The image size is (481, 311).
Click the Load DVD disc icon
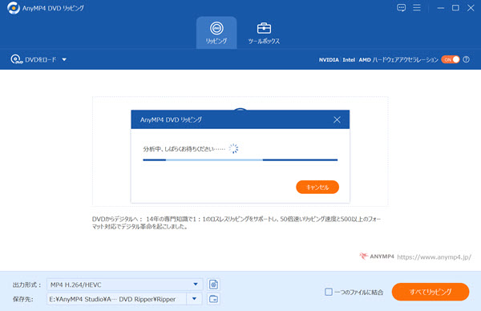[x=16, y=59]
